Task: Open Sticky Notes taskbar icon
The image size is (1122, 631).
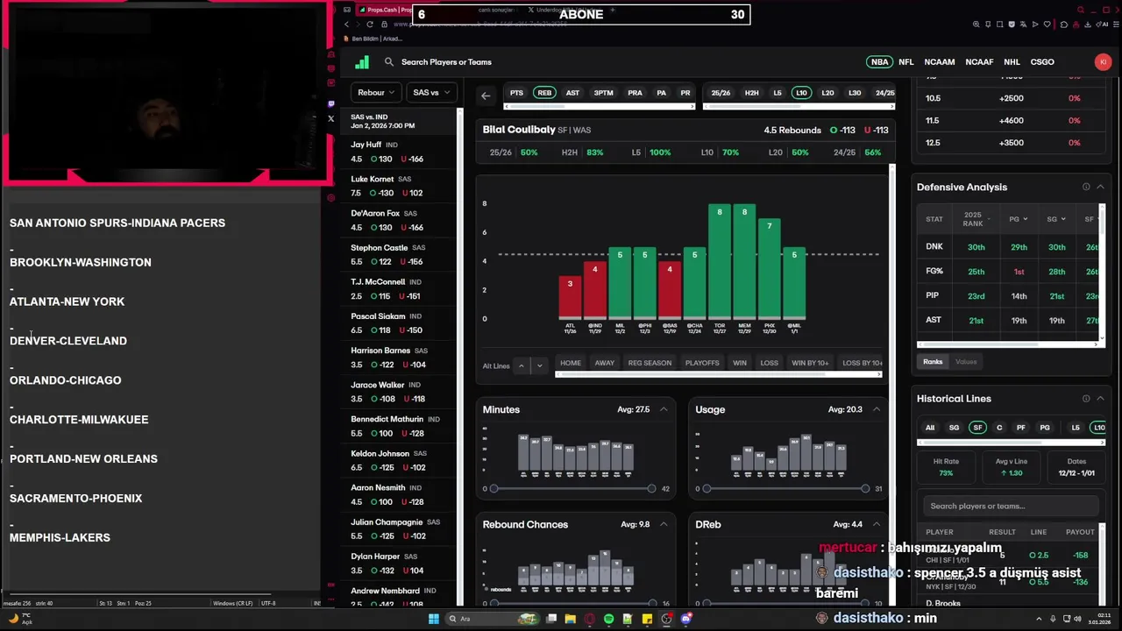Action: [x=647, y=619]
